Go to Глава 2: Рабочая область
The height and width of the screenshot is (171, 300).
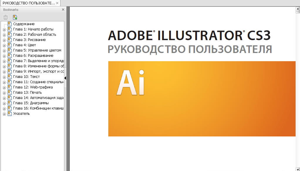(x=35, y=34)
